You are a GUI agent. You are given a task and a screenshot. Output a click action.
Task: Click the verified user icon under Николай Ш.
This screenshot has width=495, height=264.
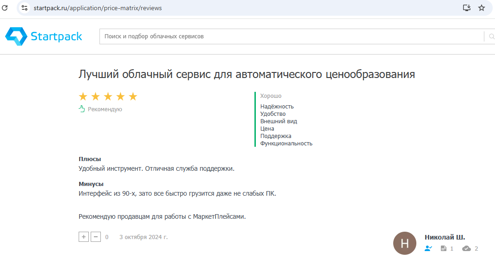point(428,248)
